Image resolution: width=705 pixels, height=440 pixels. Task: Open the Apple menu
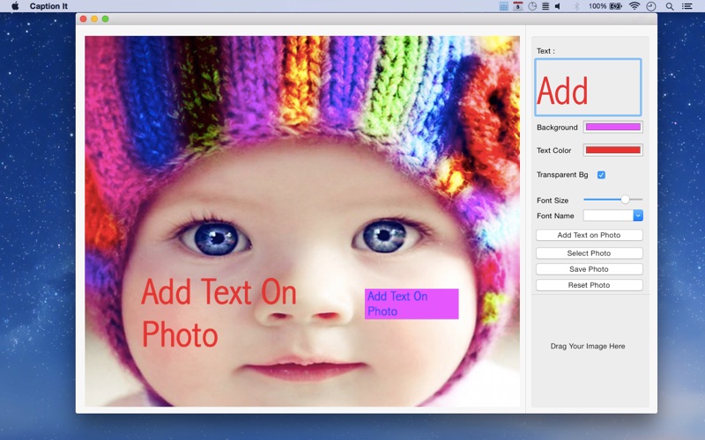15,6
